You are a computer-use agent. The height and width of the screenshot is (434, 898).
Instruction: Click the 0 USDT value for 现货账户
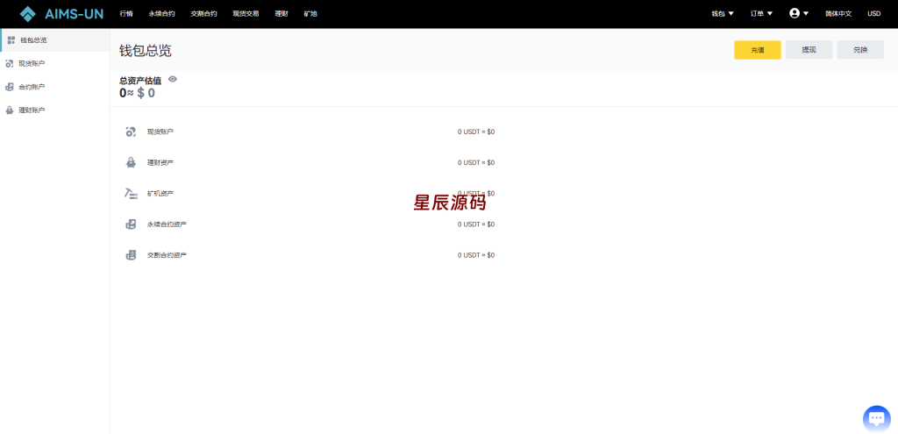pyautogui.click(x=476, y=132)
